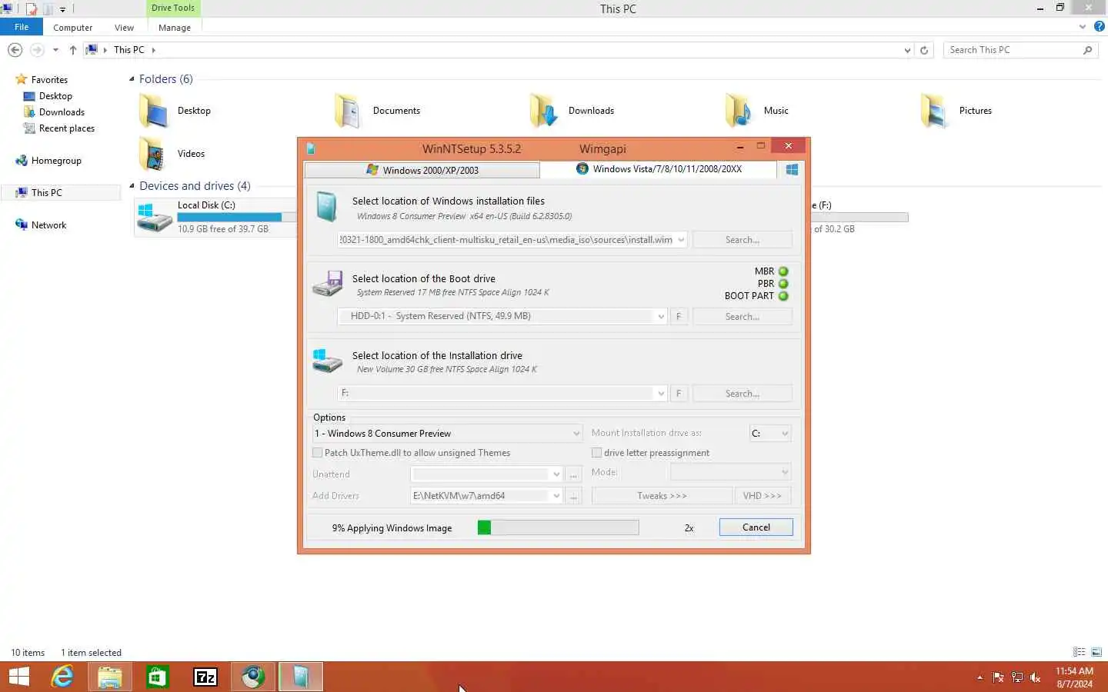Toggle drive letter preassignment checkbox
The height and width of the screenshot is (692, 1108).
[596, 453]
